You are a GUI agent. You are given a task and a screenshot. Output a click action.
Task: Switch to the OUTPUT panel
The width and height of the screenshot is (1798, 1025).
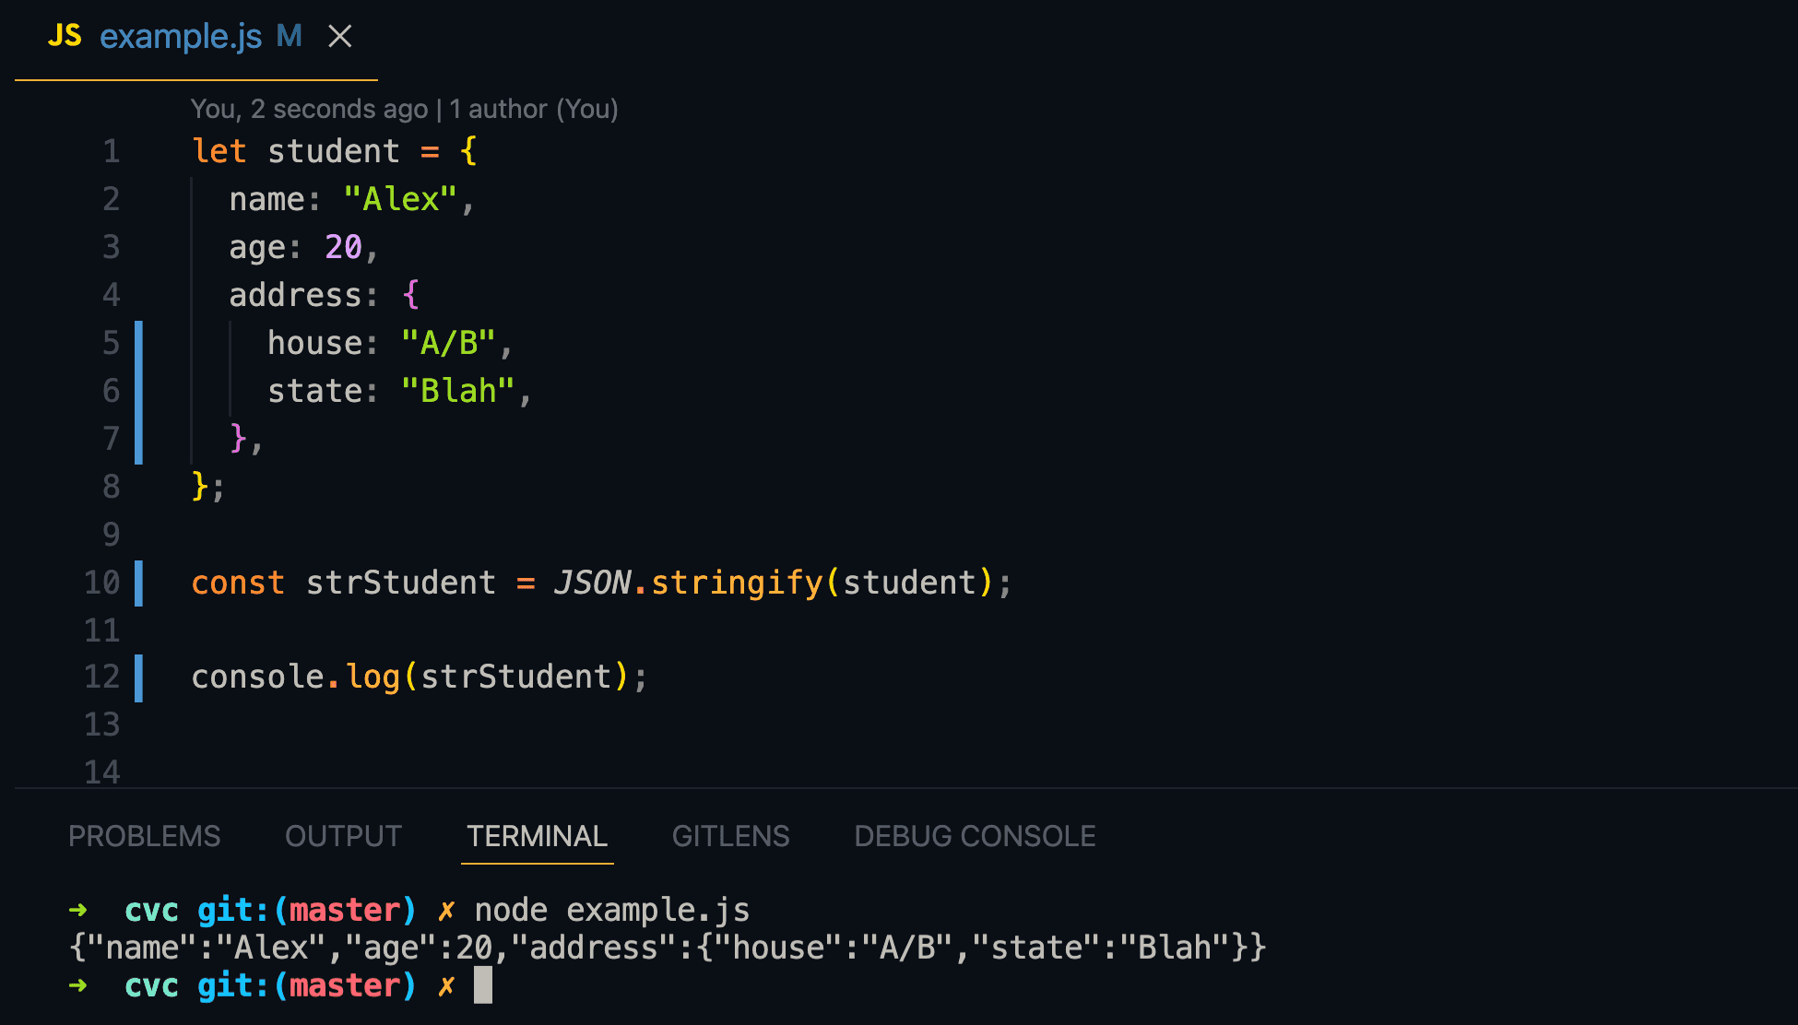point(343,836)
